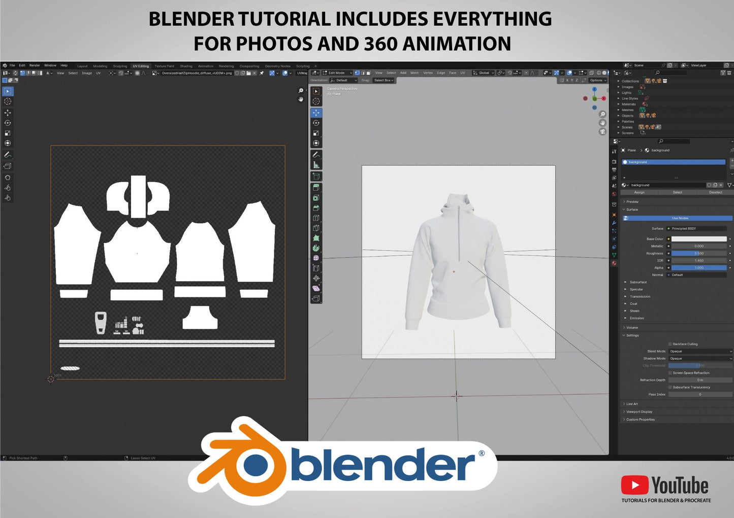Open the Global transform orientation dropdown
The height and width of the screenshot is (518, 734).
484,73
